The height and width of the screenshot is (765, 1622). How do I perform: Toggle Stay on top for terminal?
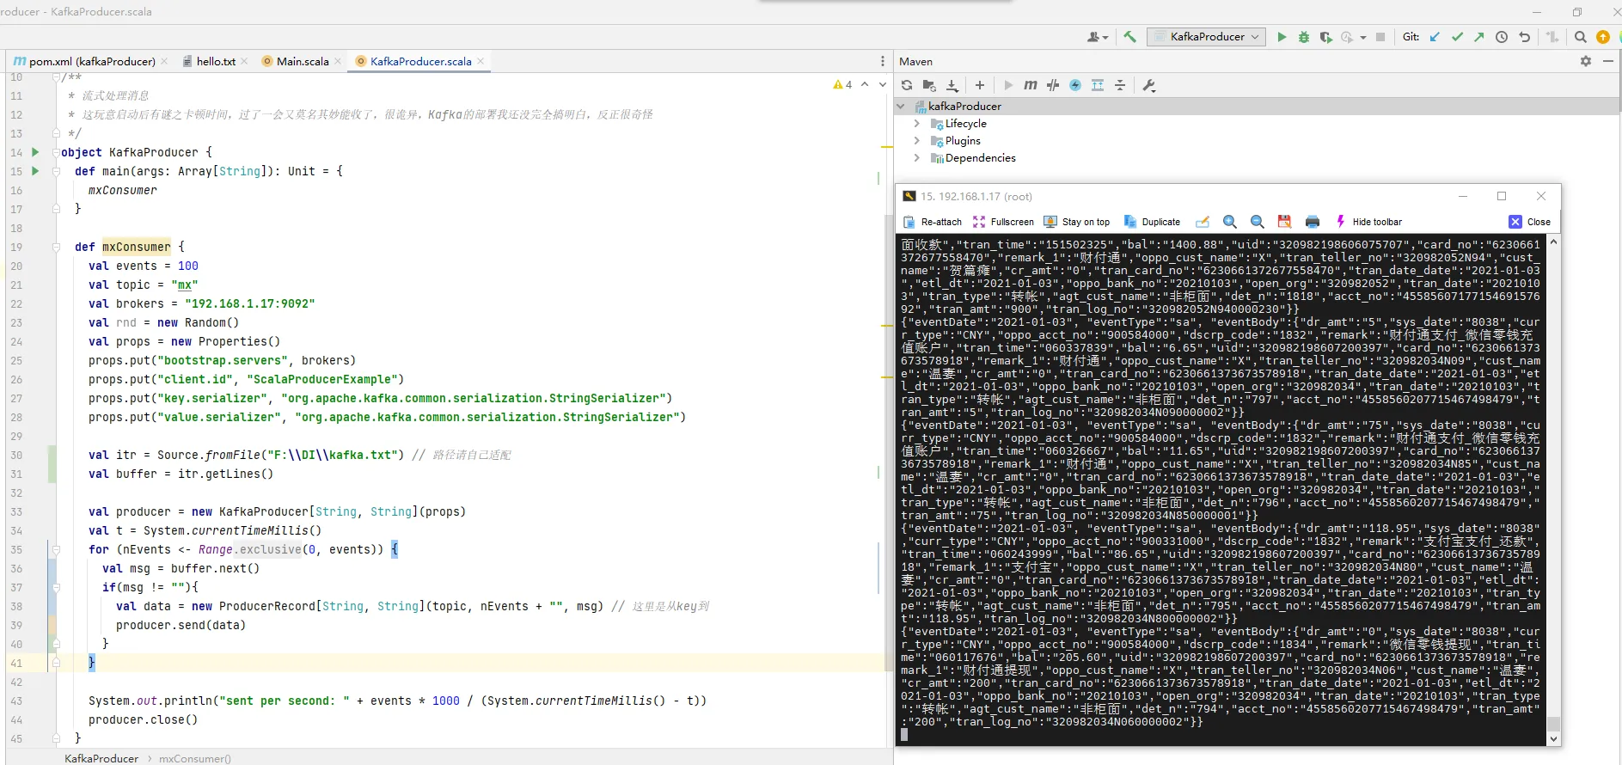1076,222
